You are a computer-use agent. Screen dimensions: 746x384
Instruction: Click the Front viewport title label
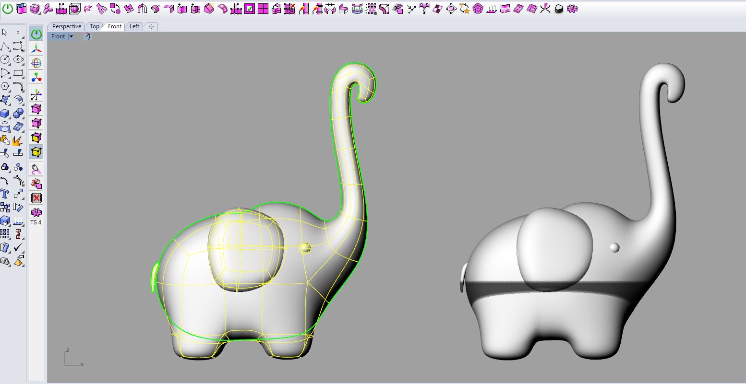[58, 36]
